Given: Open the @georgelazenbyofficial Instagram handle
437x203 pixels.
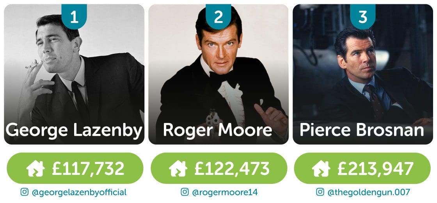Looking at the screenshot, I should click(x=80, y=192).
